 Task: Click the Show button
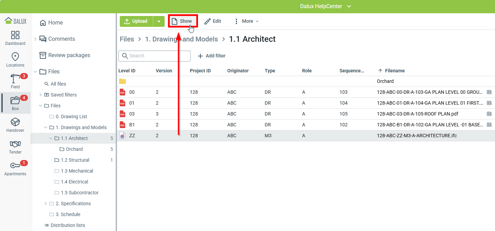(183, 21)
